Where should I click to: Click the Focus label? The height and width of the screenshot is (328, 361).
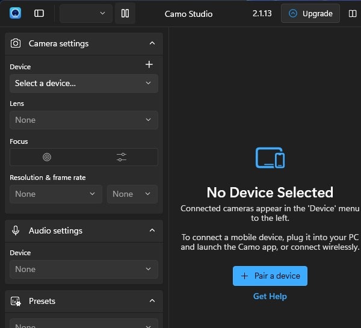[19, 141]
